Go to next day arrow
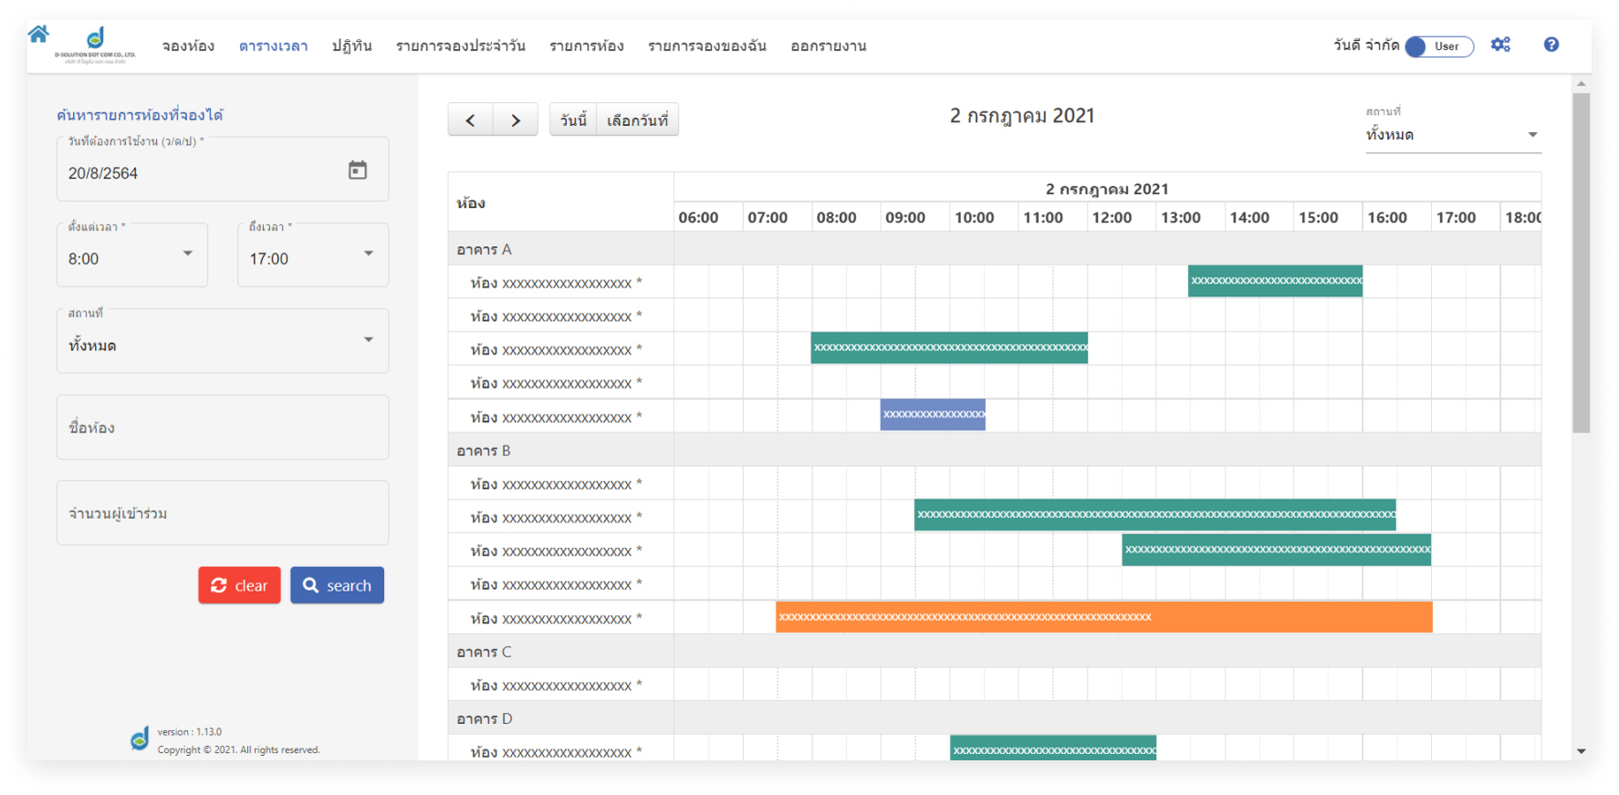1619x795 pixels. coord(516,120)
